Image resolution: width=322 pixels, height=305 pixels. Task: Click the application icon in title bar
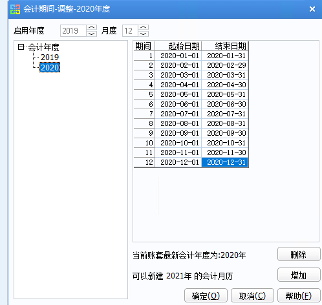15,9
